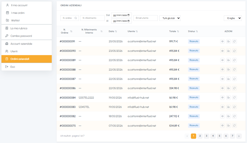Jump to page 5 in the pagination
This screenshot has height=143, width=247.
point(219,136)
